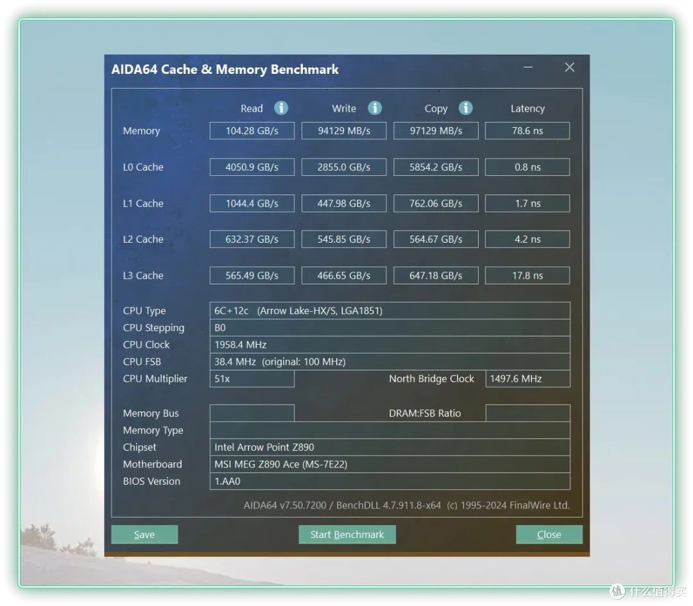This screenshot has width=693, height=606.
Task: Click L2 Cache read value 632.37 GB/s
Action: (252, 239)
